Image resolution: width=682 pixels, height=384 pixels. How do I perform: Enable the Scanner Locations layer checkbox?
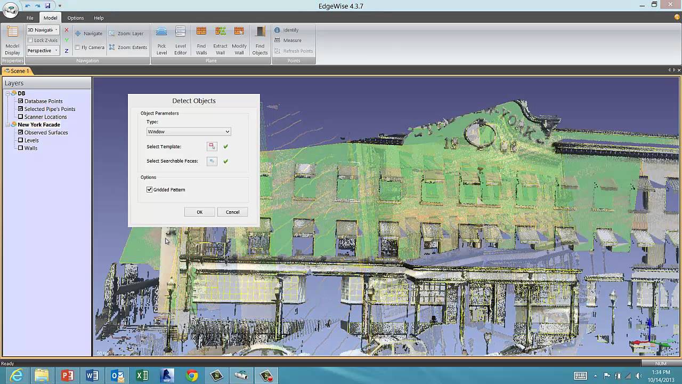pyautogui.click(x=21, y=117)
